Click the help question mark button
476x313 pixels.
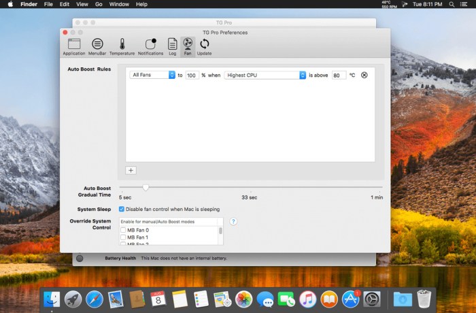tap(233, 221)
